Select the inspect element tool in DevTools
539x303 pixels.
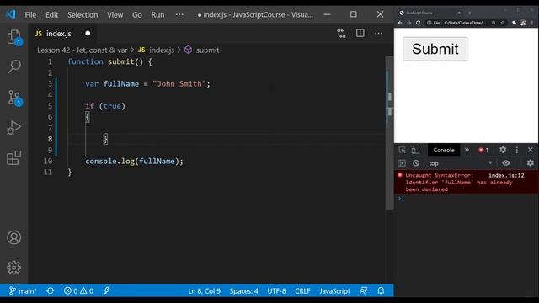[402, 150]
